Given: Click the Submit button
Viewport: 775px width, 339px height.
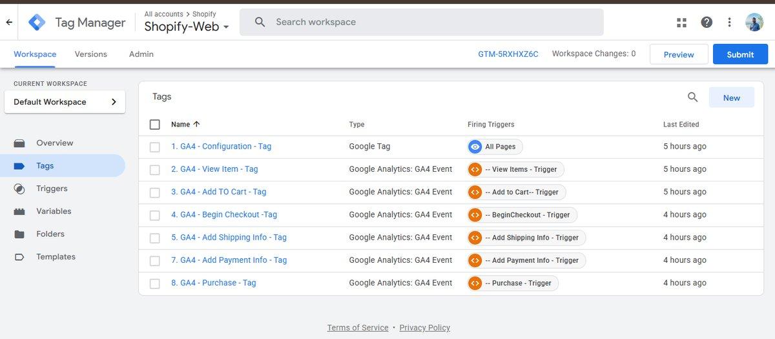Looking at the screenshot, I should tap(740, 54).
